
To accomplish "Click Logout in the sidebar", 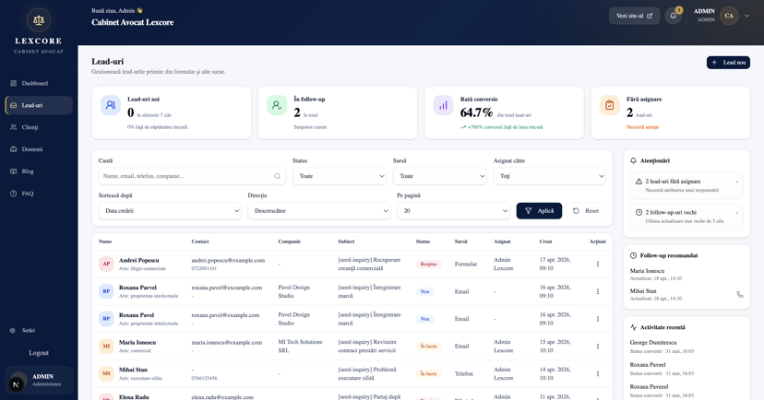I will 39,353.
